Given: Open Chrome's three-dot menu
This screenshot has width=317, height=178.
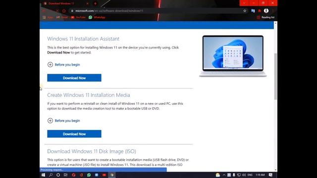Looking at the screenshot, I should pyautogui.click(x=273, y=11).
